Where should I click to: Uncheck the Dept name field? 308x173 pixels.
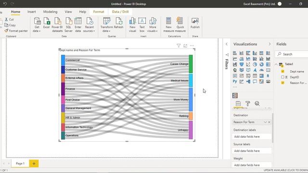click(x=282, y=72)
